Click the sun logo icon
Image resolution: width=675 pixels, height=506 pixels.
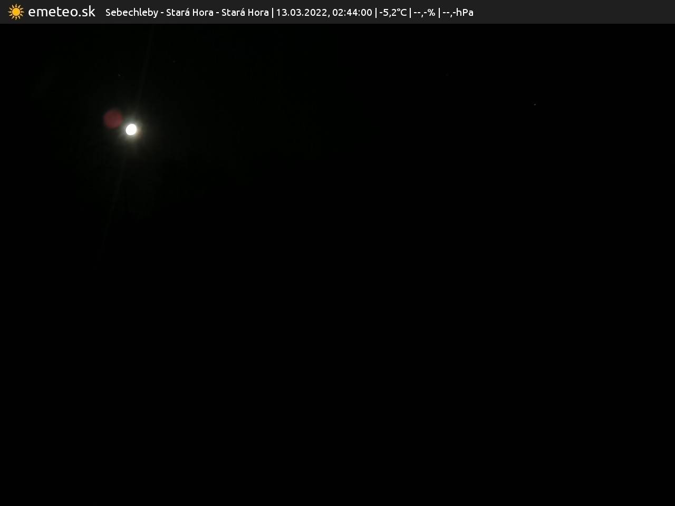click(x=16, y=12)
